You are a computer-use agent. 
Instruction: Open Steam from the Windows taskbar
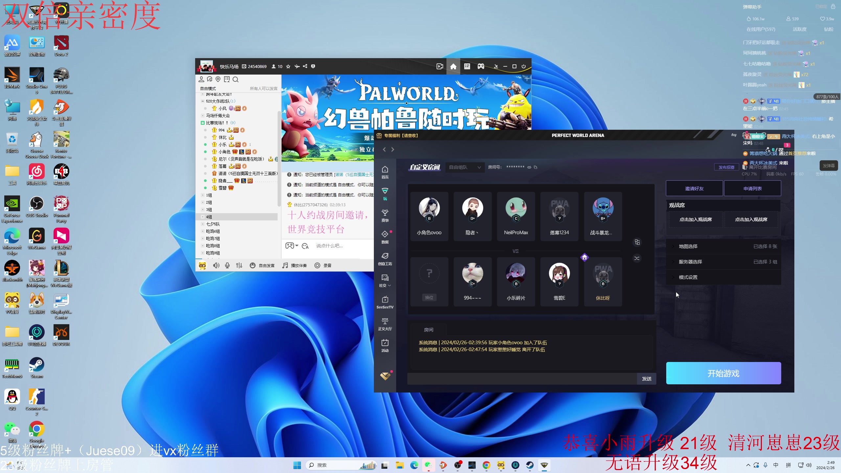530,465
